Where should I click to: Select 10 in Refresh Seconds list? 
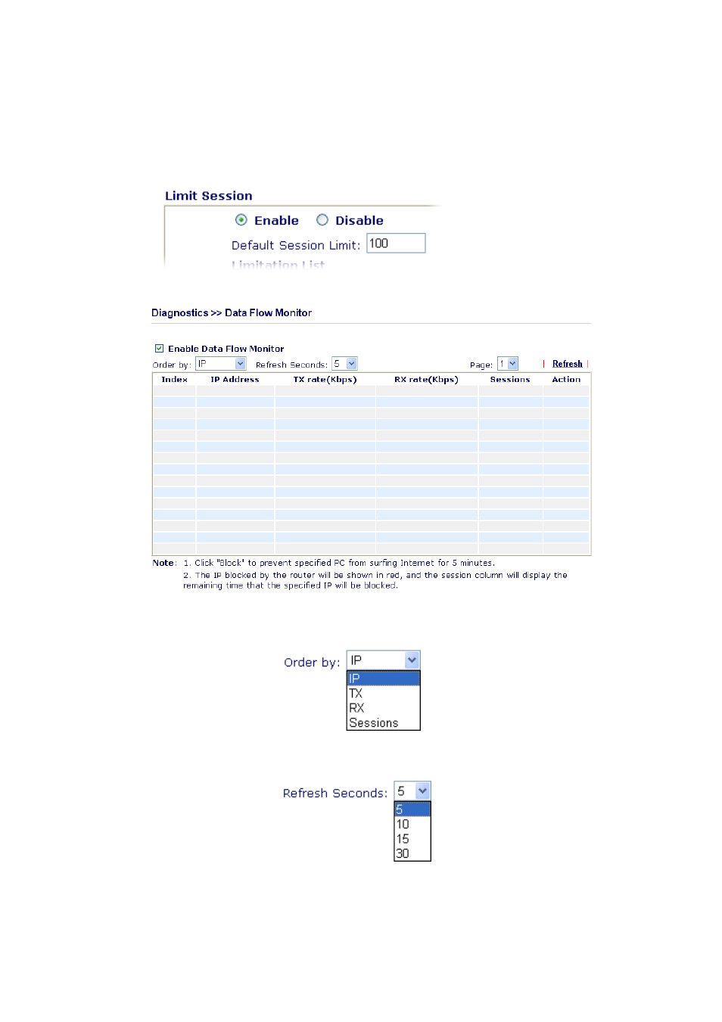[x=412, y=825]
